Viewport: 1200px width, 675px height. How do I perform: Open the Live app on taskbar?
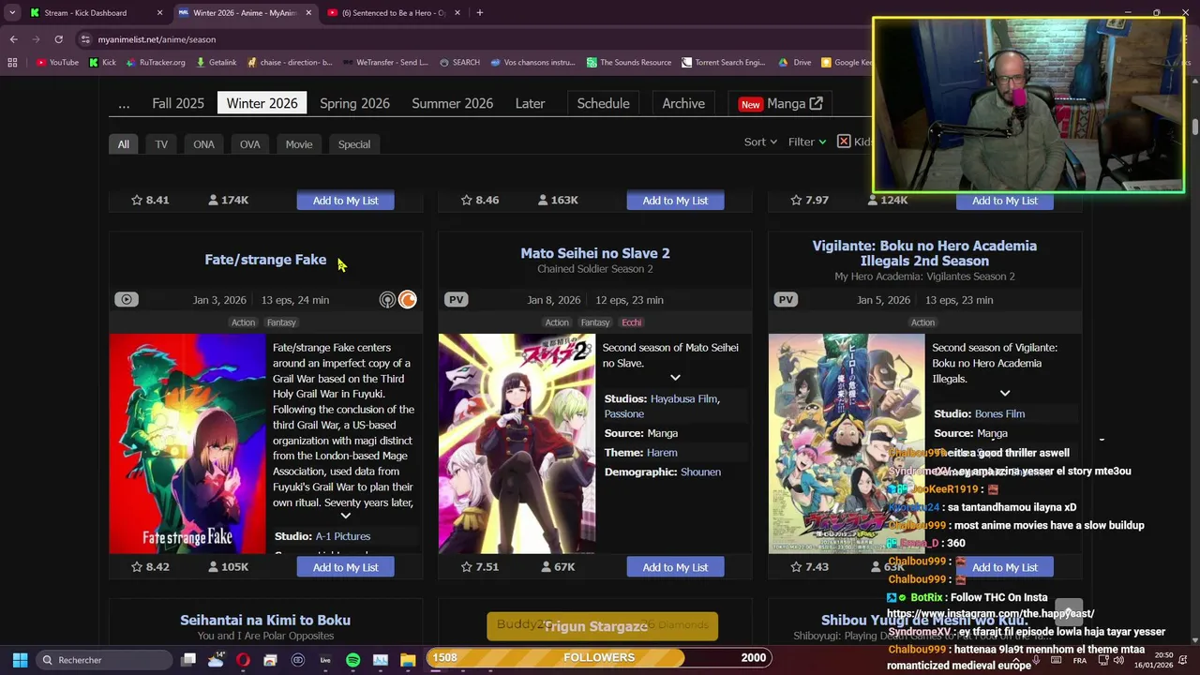(325, 660)
